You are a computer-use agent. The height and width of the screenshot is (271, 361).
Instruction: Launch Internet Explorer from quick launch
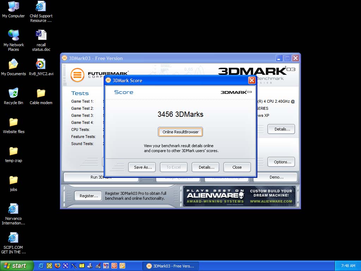tap(41, 266)
